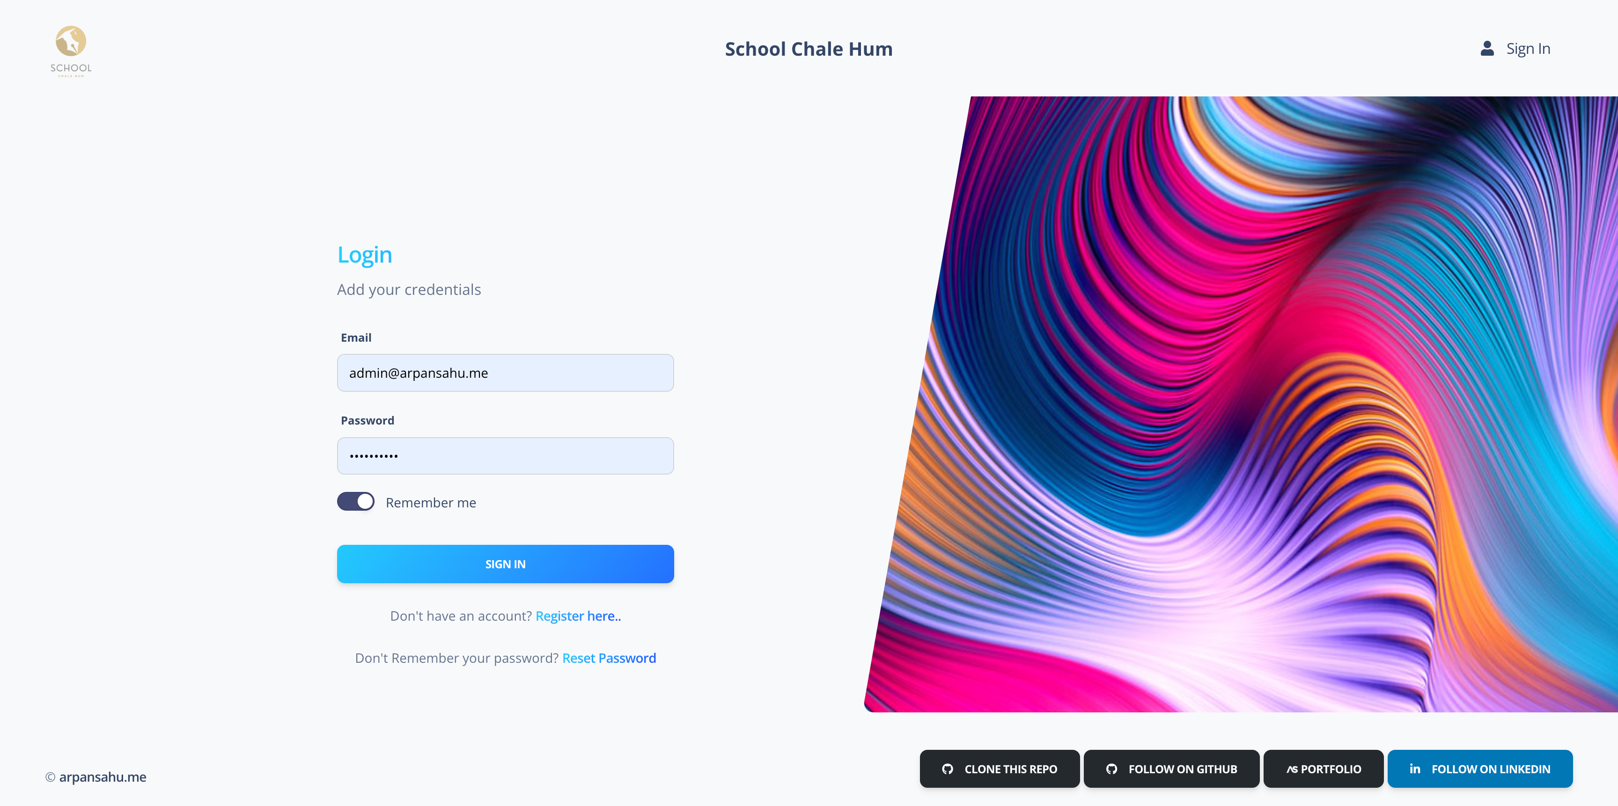Click the School Chale Hum title

click(809, 49)
